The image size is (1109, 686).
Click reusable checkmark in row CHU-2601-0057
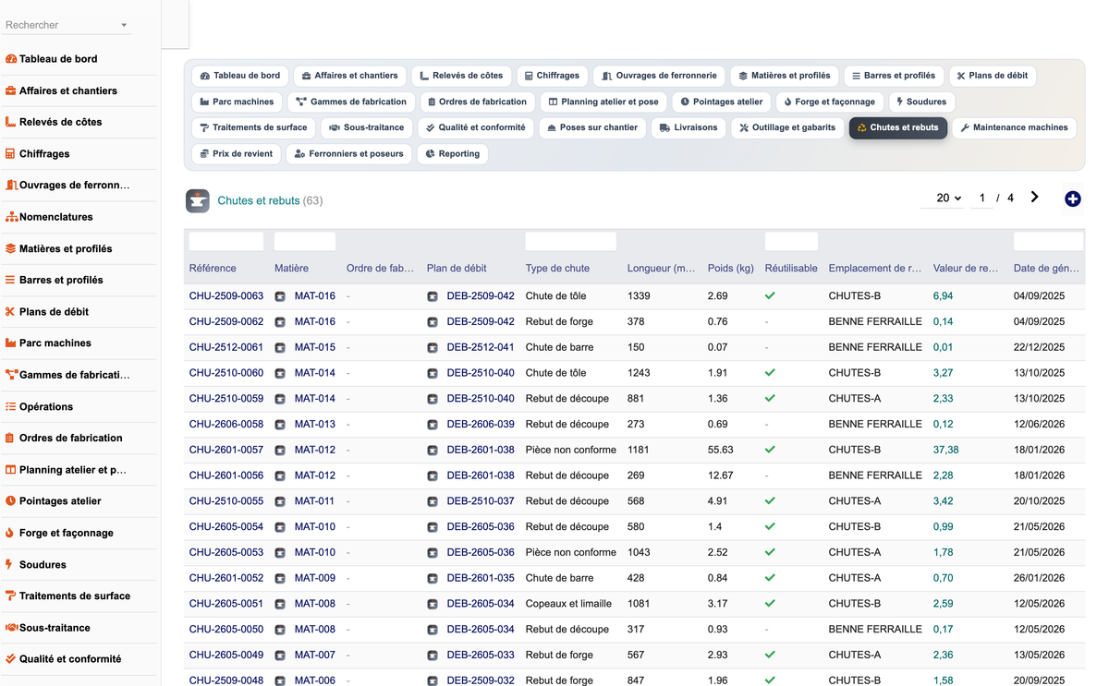(770, 451)
